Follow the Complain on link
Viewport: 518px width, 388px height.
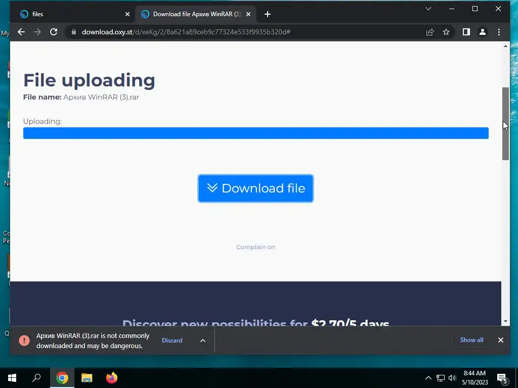[x=255, y=247]
